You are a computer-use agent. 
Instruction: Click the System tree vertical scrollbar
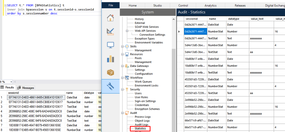point(174,85)
